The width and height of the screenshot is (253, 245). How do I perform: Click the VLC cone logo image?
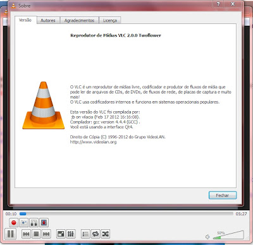44,105
